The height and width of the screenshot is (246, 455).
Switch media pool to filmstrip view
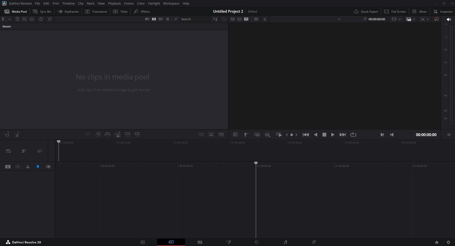click(161, 19)
